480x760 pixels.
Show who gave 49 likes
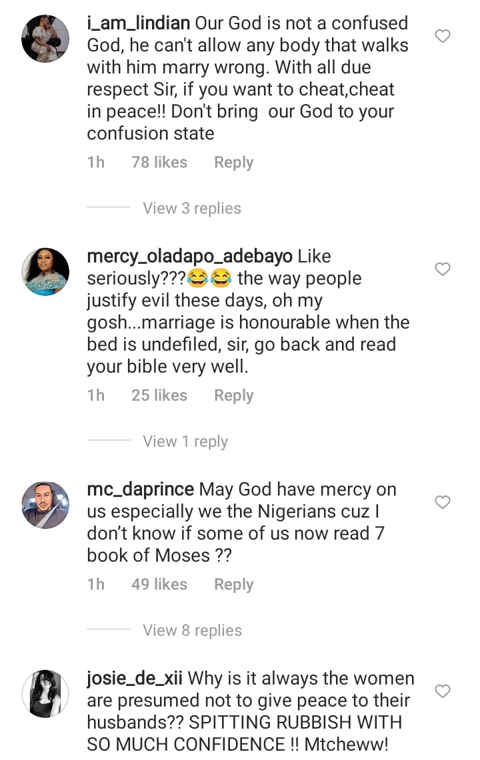point(159,584)
